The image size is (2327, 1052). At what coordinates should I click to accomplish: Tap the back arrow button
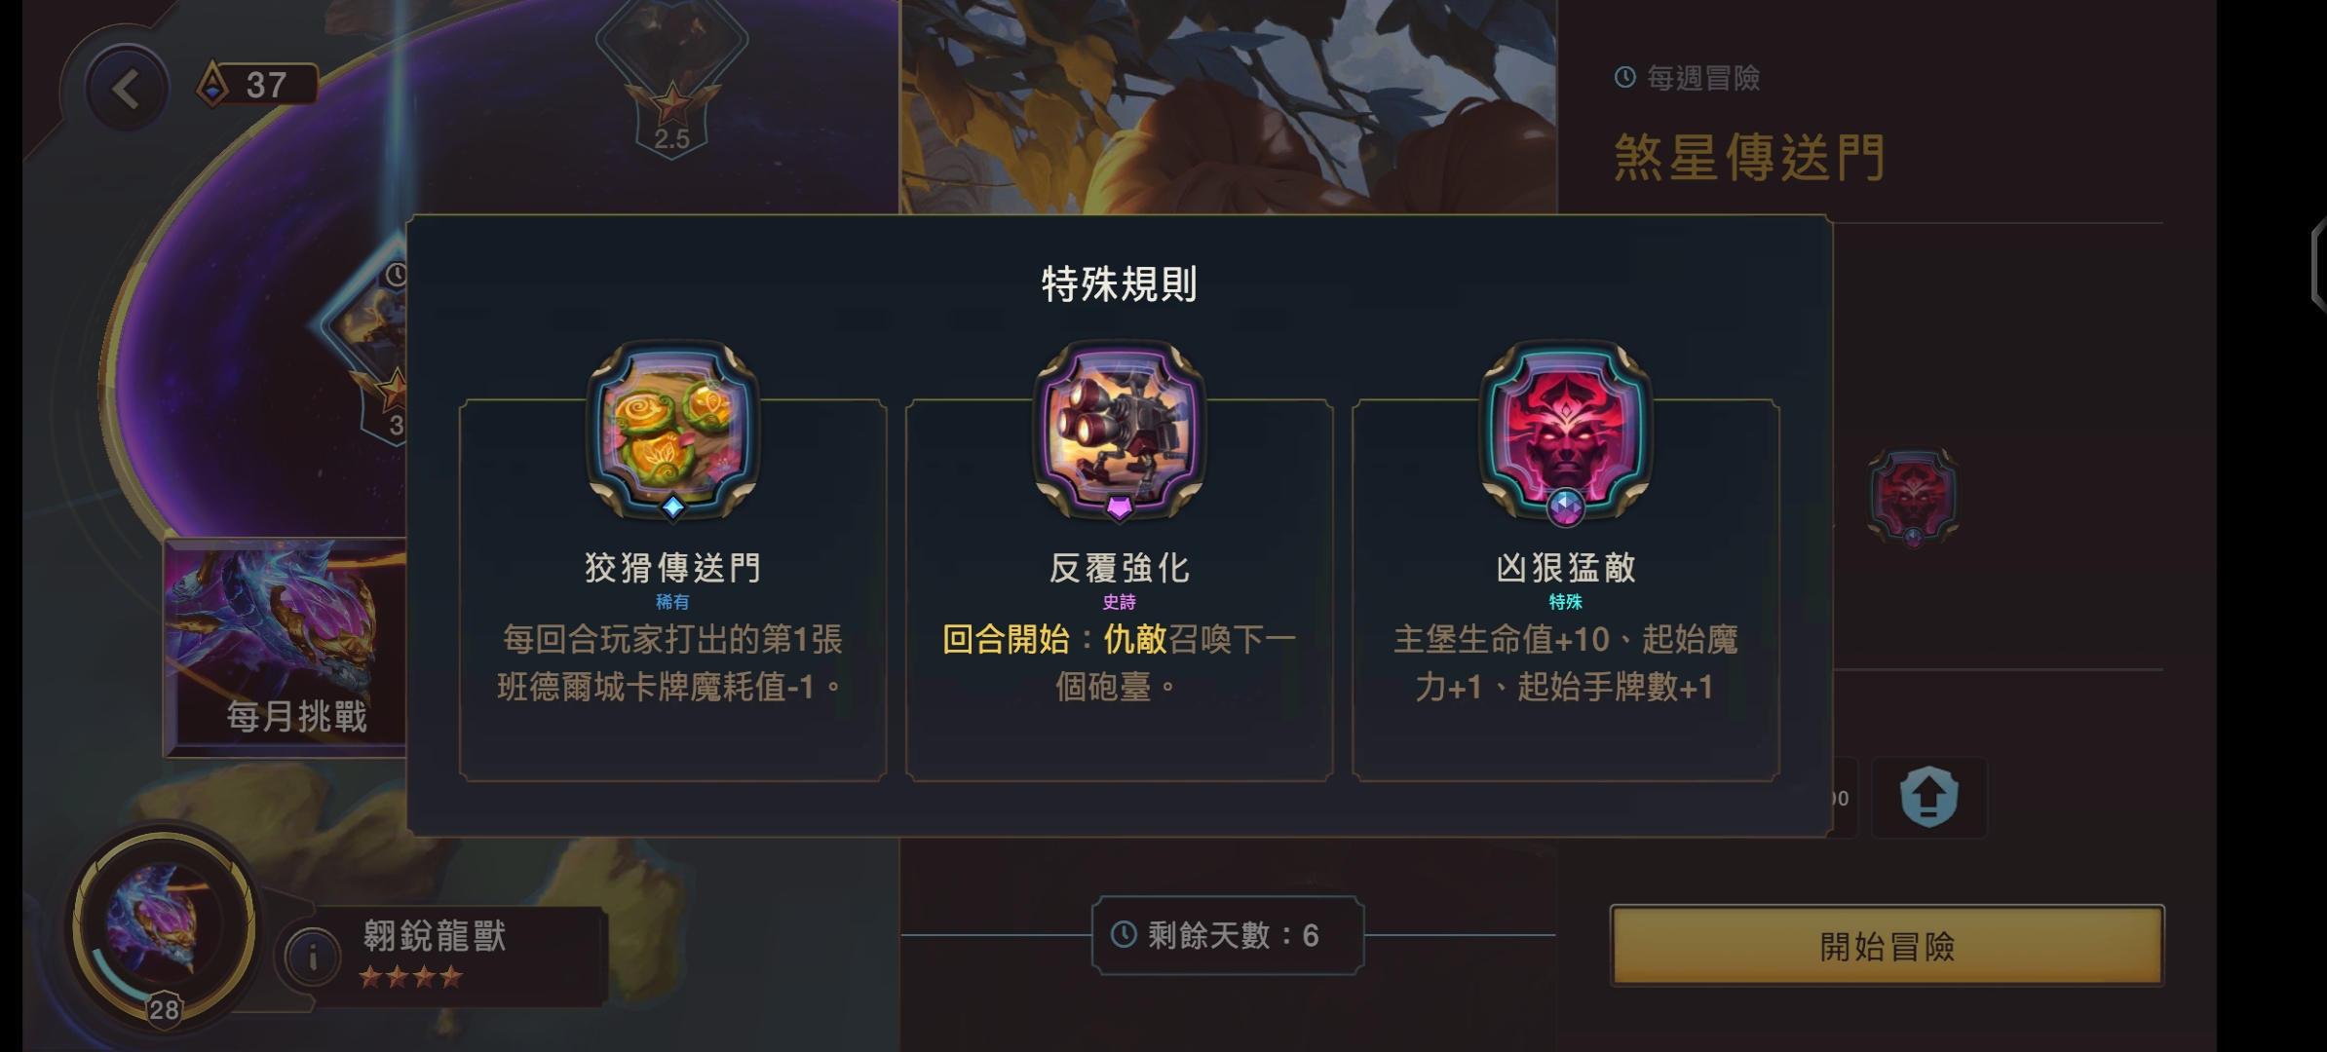click(x=126, y=90)
